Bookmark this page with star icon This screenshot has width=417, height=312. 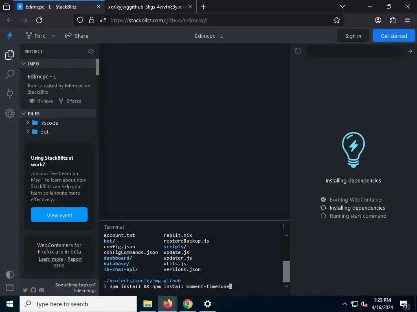pos(336,20)
